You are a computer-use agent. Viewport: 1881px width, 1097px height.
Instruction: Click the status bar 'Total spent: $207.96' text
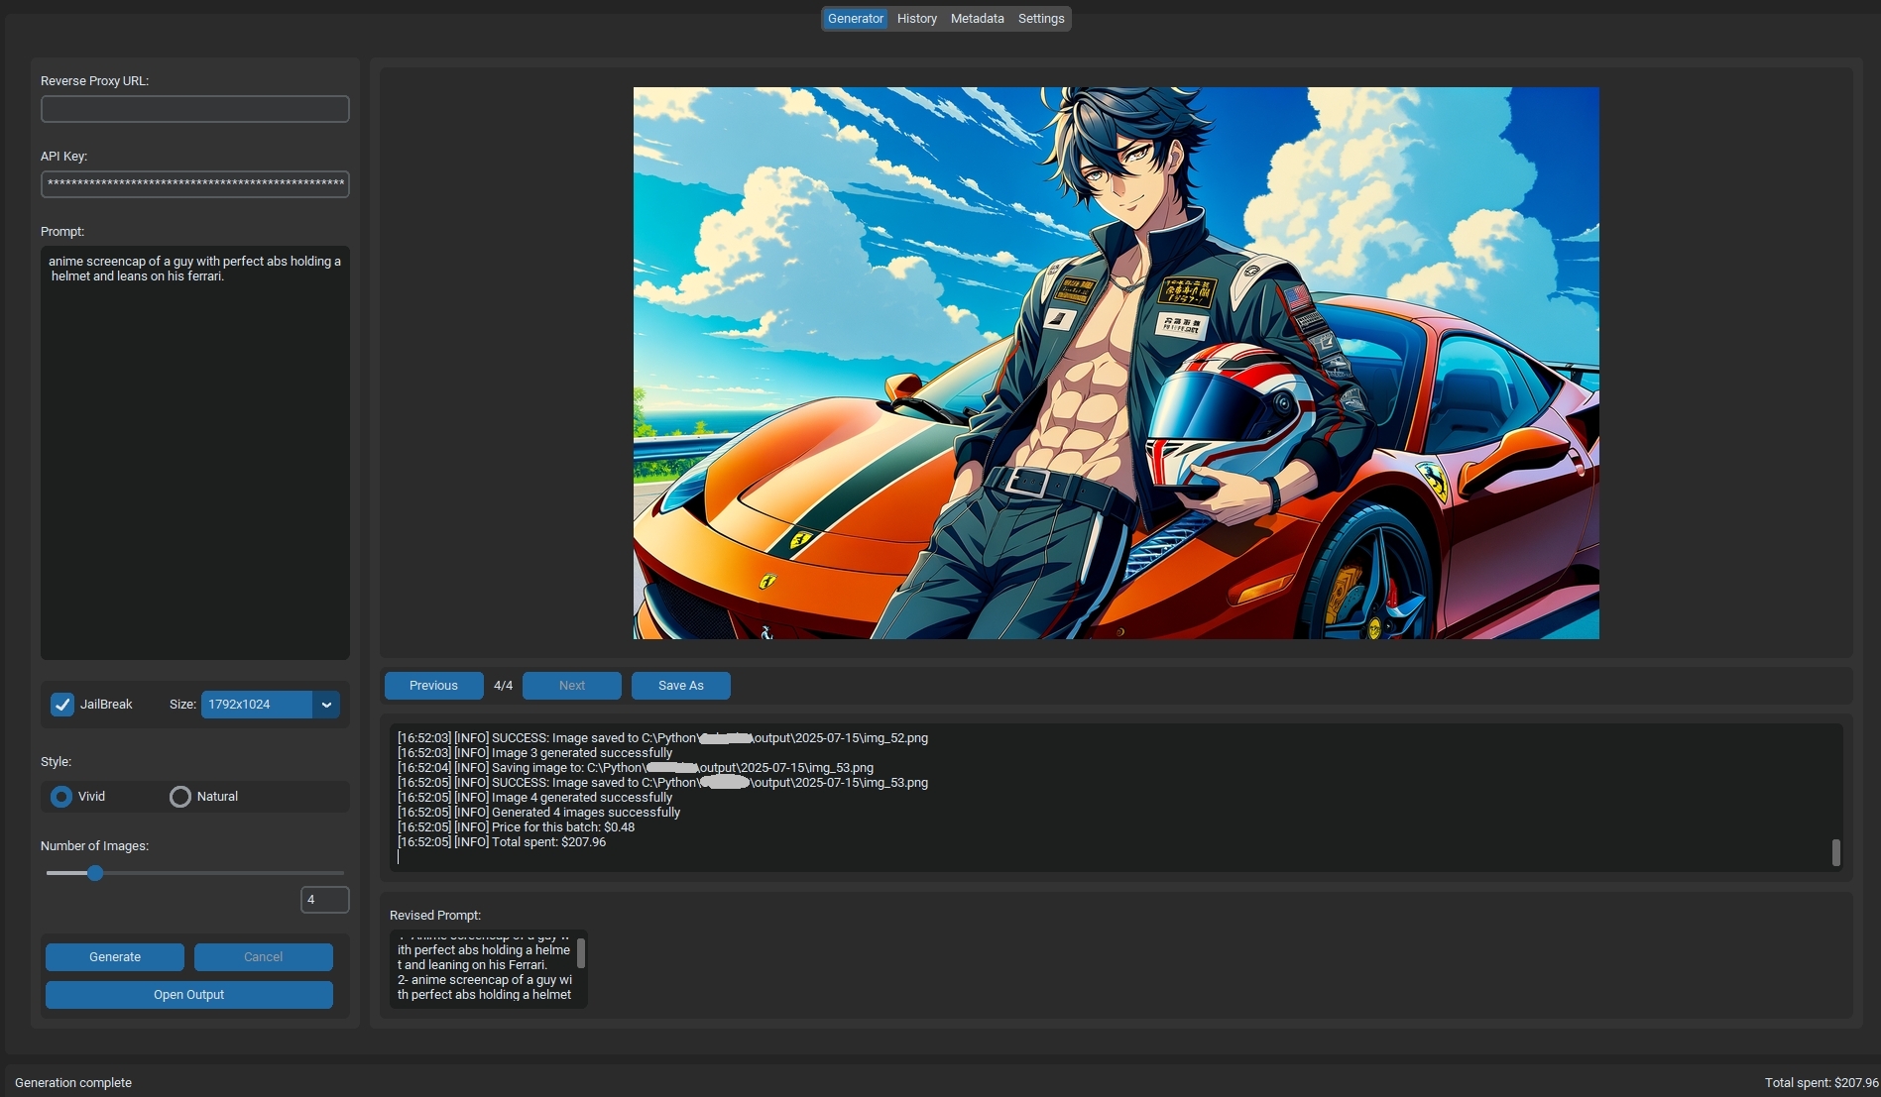tap(1821, 1083)
